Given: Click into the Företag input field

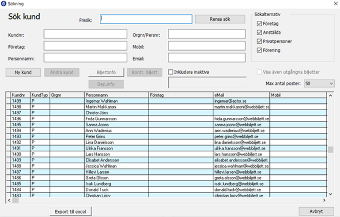Looking at the screenshot, I should click(x=85, y=46).
